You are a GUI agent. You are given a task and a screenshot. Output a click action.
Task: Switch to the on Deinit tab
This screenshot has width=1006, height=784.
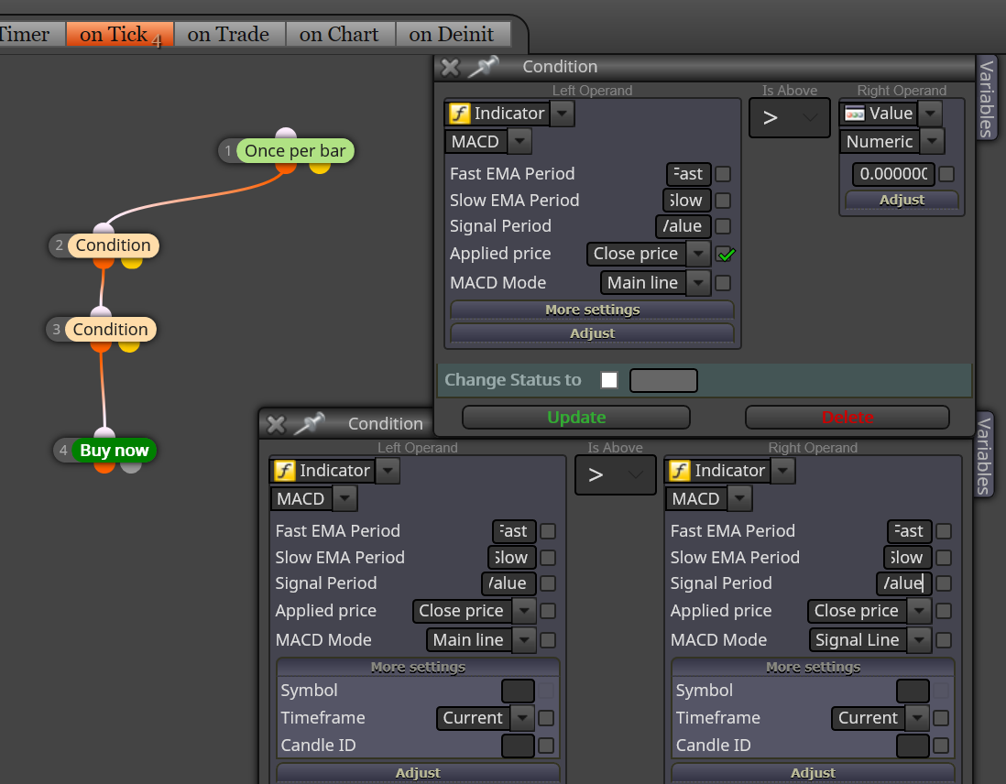tap(452, 34)
